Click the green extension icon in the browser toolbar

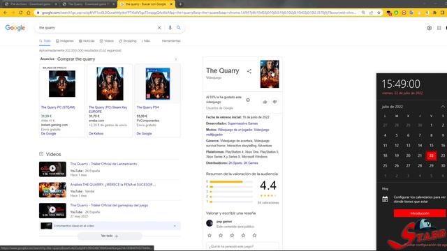click(x=396, y=13)
